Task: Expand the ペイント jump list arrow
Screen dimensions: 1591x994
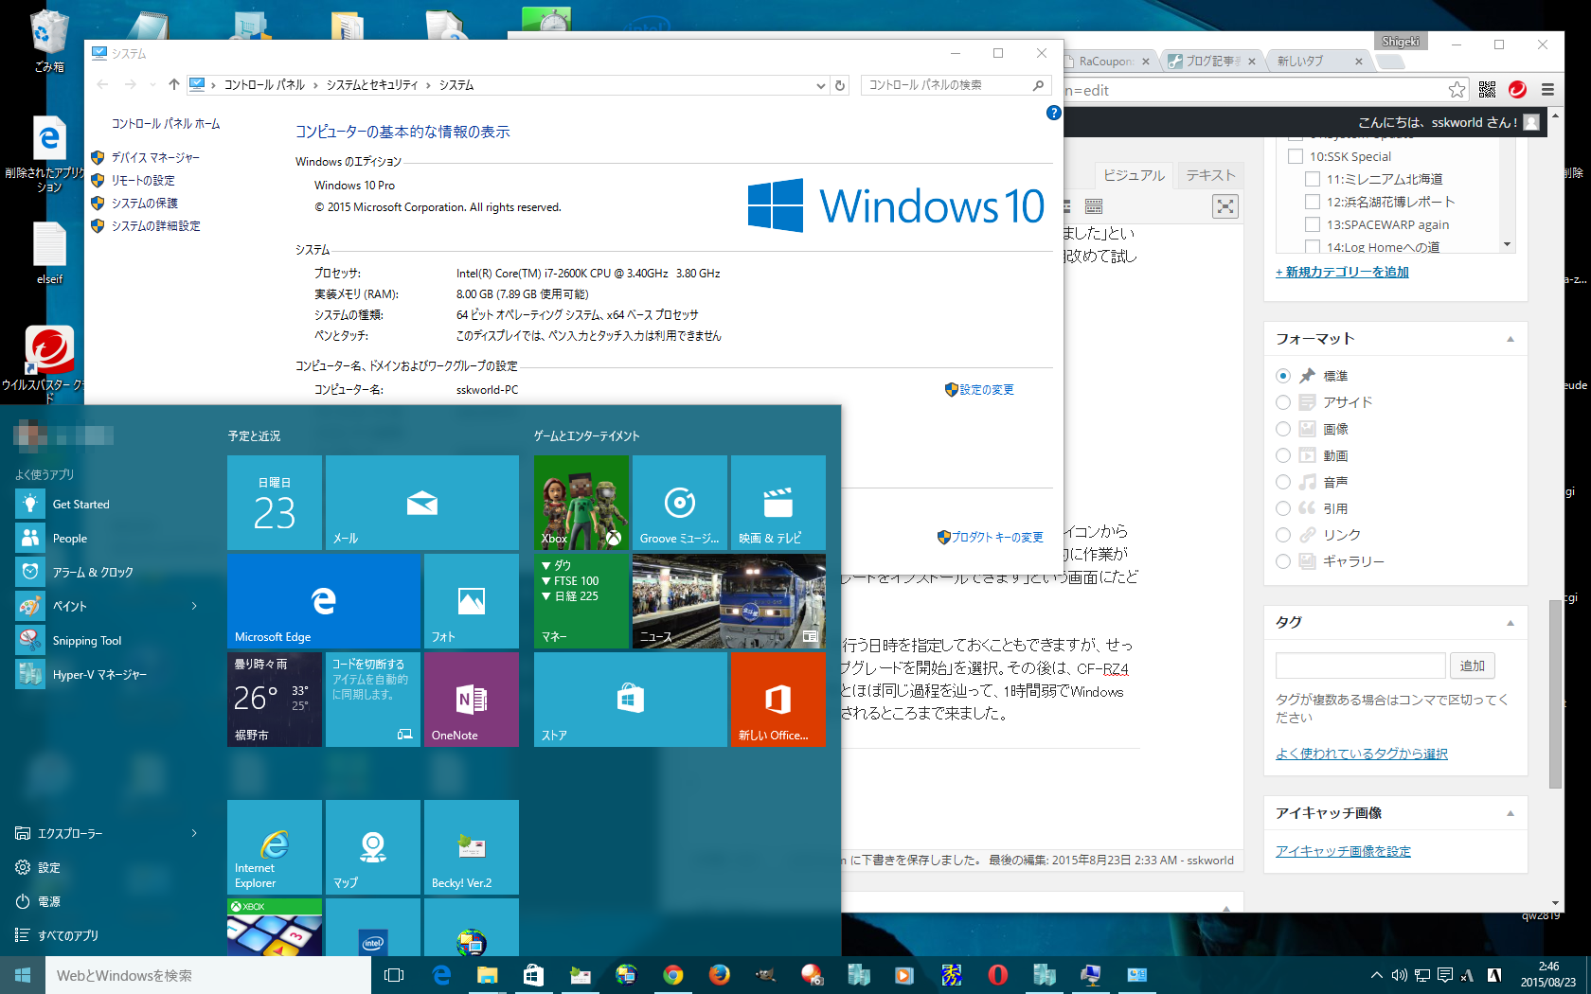Action: (x=194, y=607)
